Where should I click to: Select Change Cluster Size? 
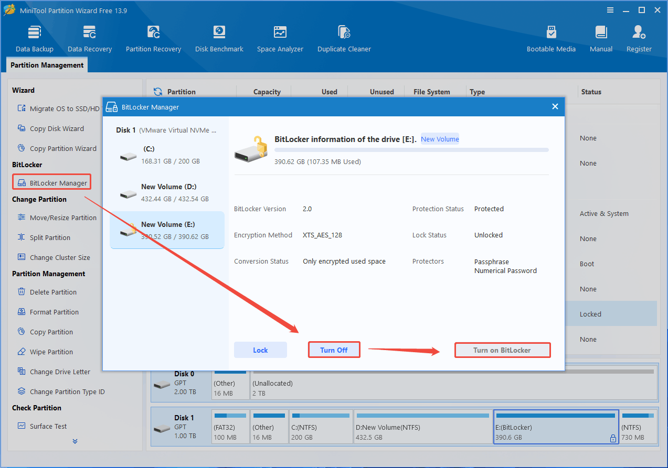click(54, 257)
